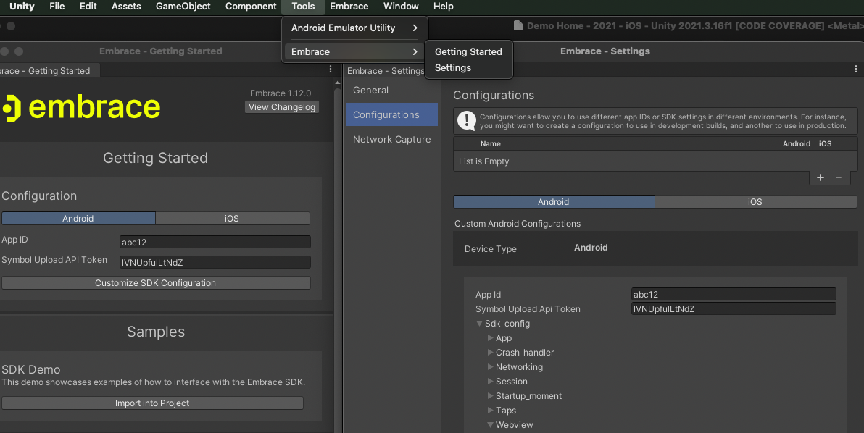Edit Symbol Upload API Token in Getting Started
864x433 pixels.
tap(215, 262)
